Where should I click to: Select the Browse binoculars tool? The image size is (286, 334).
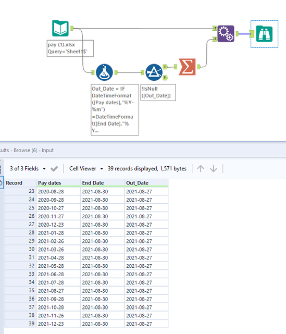264,34
